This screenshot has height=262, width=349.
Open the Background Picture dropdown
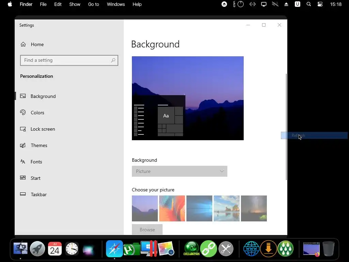(179, 171)
